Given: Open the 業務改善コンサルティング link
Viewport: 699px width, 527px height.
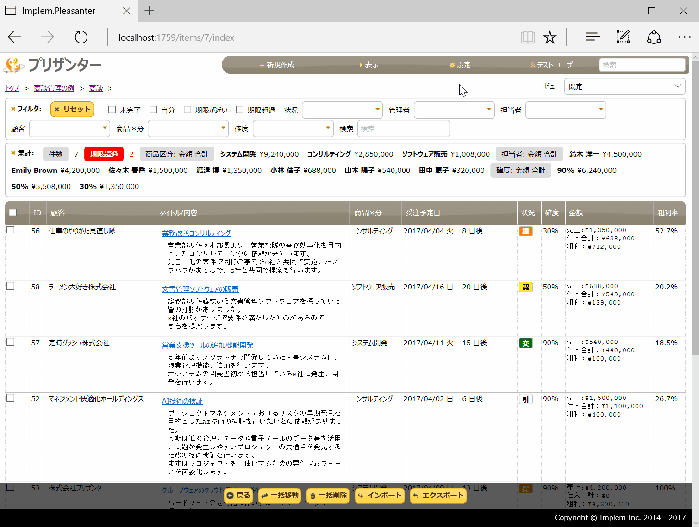Looking at the screenshot, I should pos(196,233).
